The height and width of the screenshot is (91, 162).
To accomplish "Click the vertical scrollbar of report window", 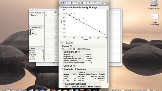I will tap(108, 47).
